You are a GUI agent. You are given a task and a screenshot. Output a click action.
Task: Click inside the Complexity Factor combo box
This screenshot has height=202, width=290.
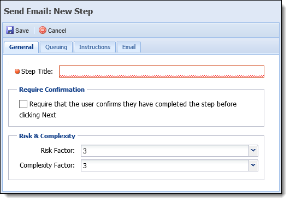[165, 165]
